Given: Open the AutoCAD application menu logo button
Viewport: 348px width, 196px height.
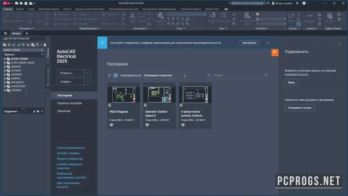Looking at the screenshot, I should coord(7,3).
